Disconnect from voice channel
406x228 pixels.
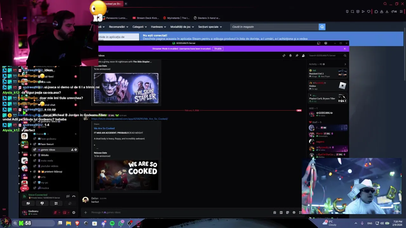click(74, 196)
